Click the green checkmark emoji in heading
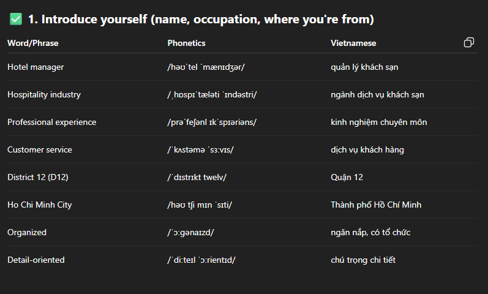488x294 pixels. click(16, 19)
